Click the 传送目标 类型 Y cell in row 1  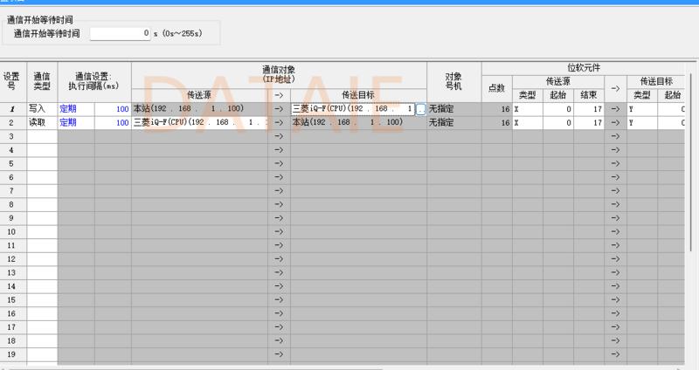coord(642,109)
